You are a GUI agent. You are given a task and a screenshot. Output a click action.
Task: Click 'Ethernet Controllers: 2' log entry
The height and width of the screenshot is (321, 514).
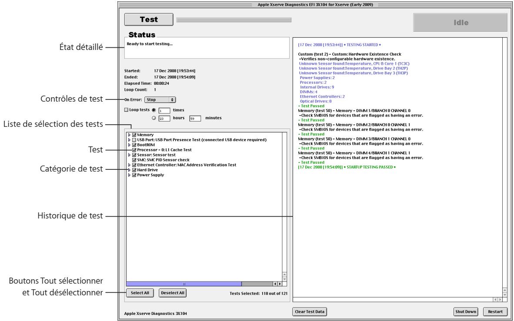[x=322, y=96]
